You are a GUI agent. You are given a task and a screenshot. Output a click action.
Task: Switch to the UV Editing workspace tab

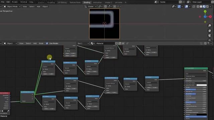point(62,2)
